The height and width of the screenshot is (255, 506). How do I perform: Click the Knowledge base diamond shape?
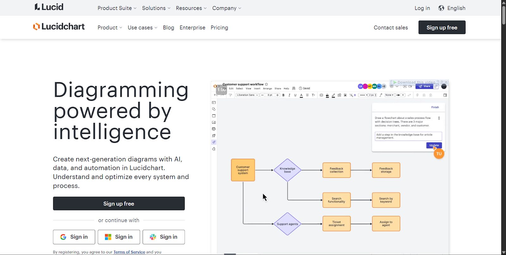click(x=287, y=170)
